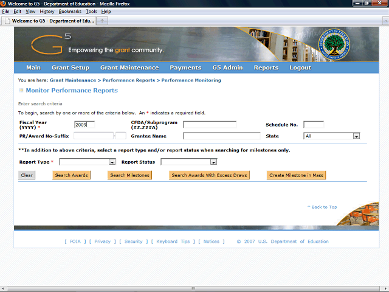Open the View menu

pyautogui.click(x=30, y=12)
